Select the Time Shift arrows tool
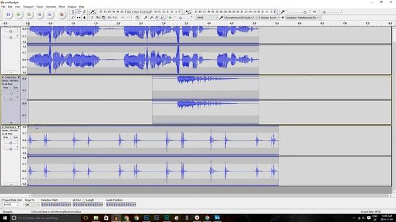The image size is (396, 222). pos(79,18)
